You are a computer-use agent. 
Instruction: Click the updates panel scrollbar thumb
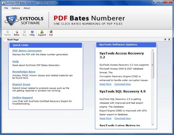(x=153, y=65)
